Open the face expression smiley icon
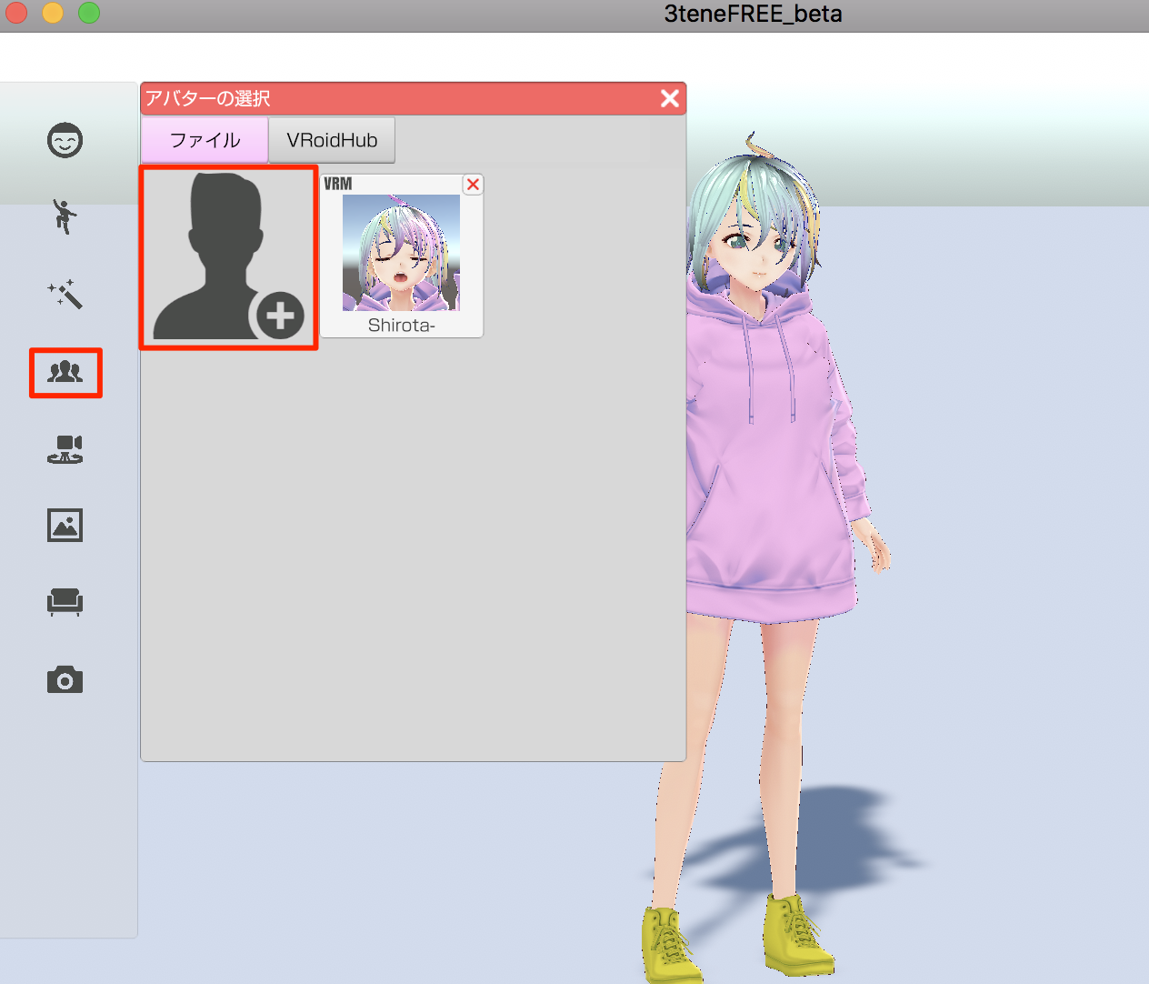The image size is (1149, 984). (65, 140)
